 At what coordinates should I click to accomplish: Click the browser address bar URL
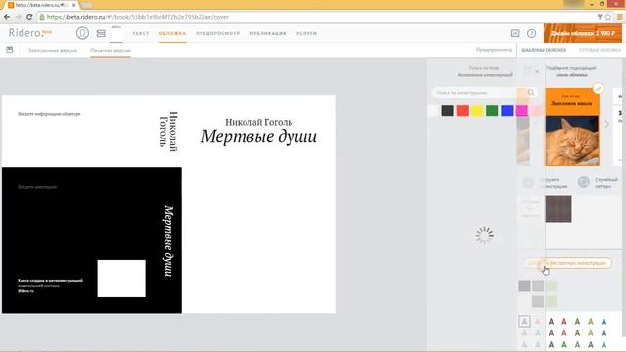point(137,17)
